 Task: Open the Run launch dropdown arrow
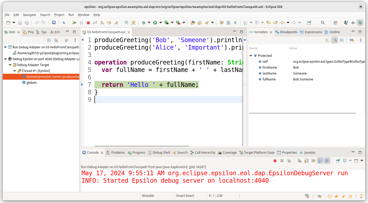(161, 23)
